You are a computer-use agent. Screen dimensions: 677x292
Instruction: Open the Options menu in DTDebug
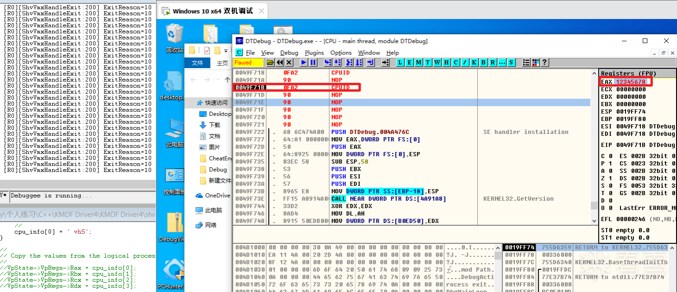[341, 52]
